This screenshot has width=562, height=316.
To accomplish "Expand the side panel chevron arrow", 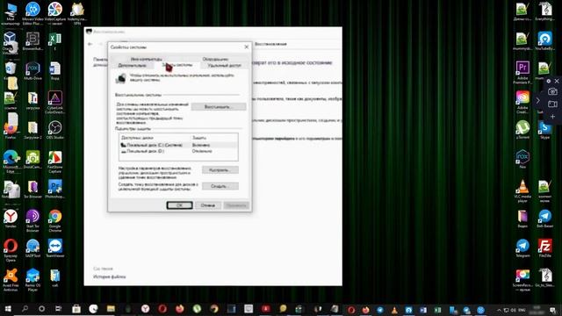I will coord(537,100).
